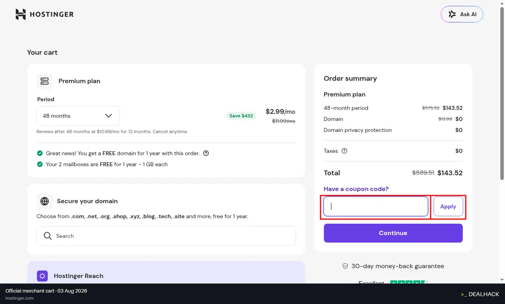Click the magnifier icon in domain search
Viewport: 505px width, 304px height.
(48, 236)
